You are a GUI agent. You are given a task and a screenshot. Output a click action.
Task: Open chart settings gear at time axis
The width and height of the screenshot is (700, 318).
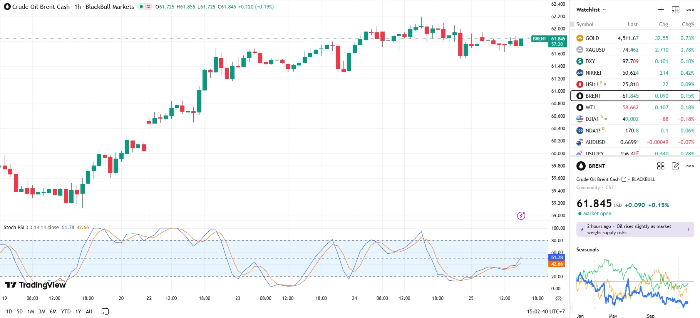[558, 298]
